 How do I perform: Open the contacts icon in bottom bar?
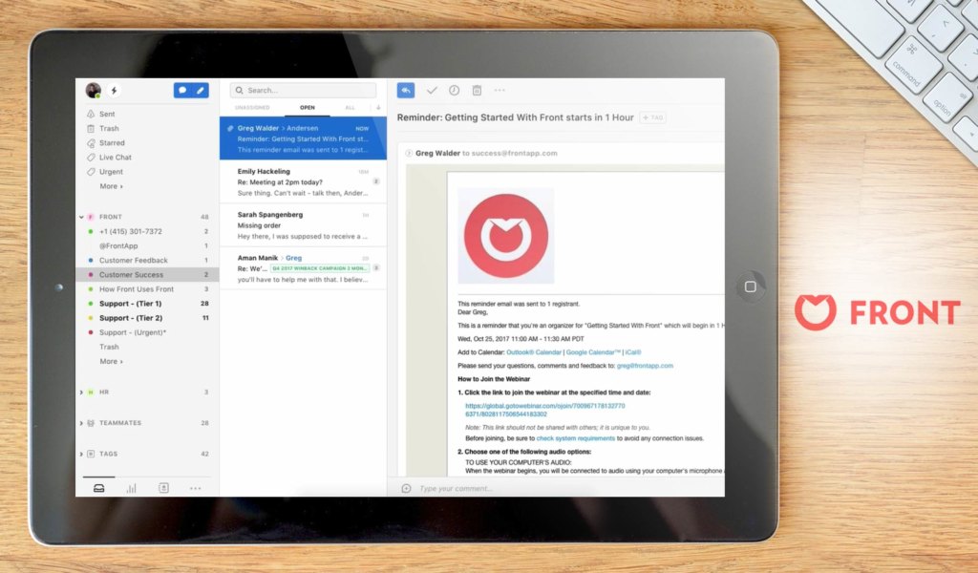[x=163, y=488]
